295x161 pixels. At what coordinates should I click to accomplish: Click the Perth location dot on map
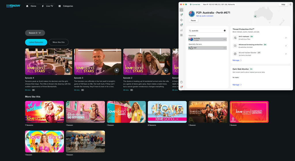255,16
